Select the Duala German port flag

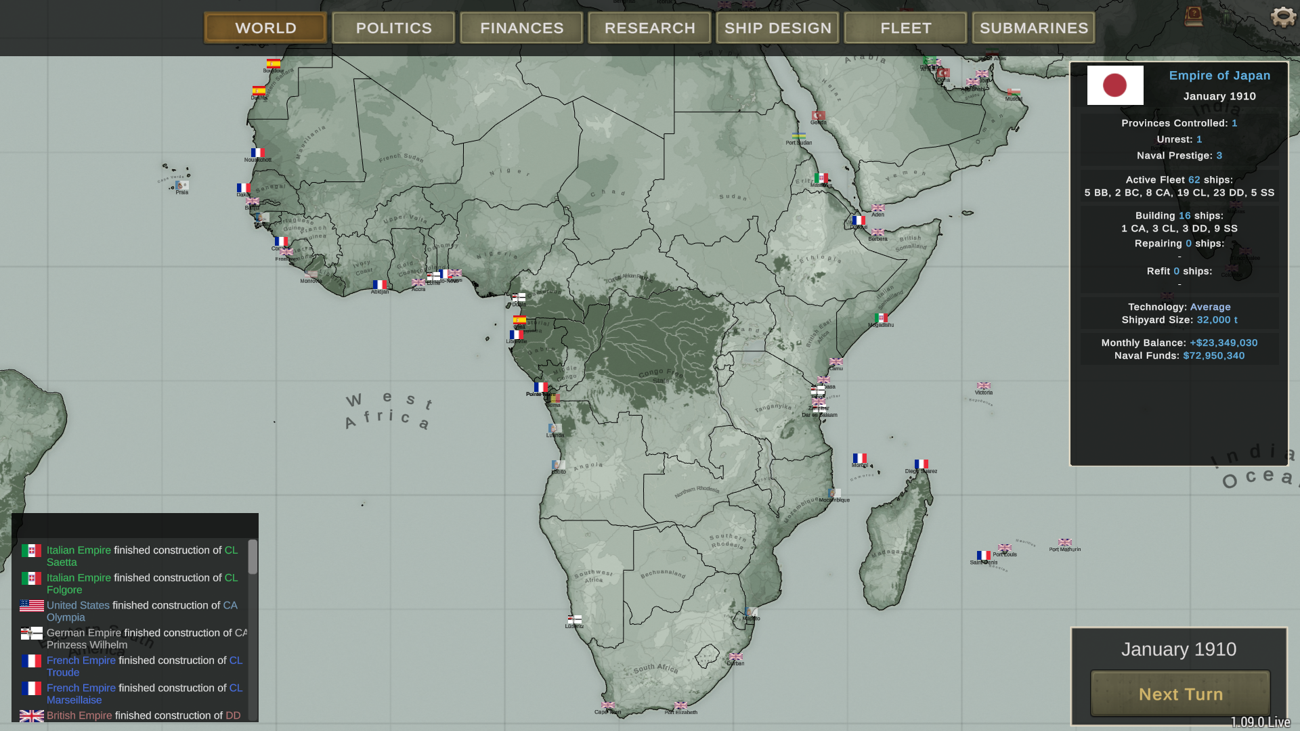tap(519, 297)
